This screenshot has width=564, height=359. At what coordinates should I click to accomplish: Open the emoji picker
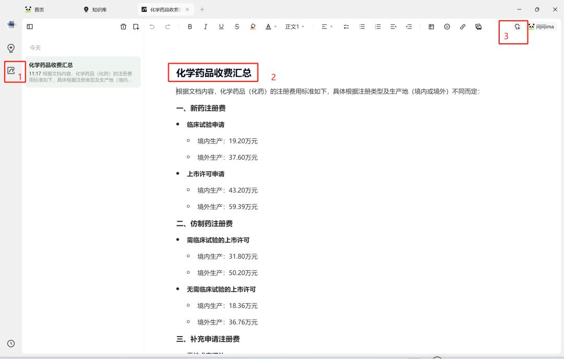click(447, 27)
